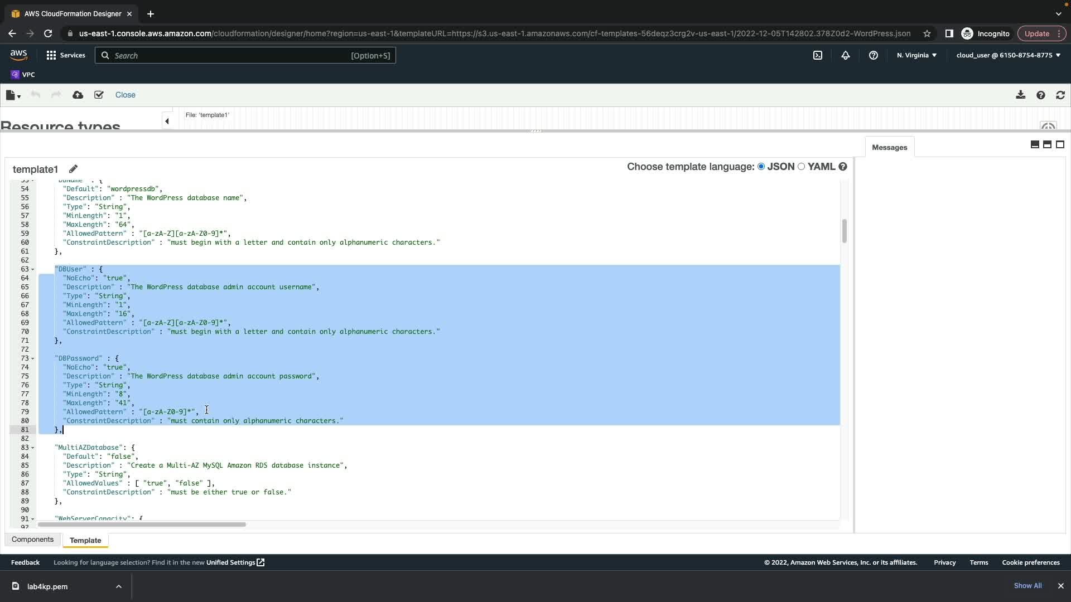1071x602 pixels.
Task: Collapse the DBUser code block fold arrow
Action: (x=33, y=269)
